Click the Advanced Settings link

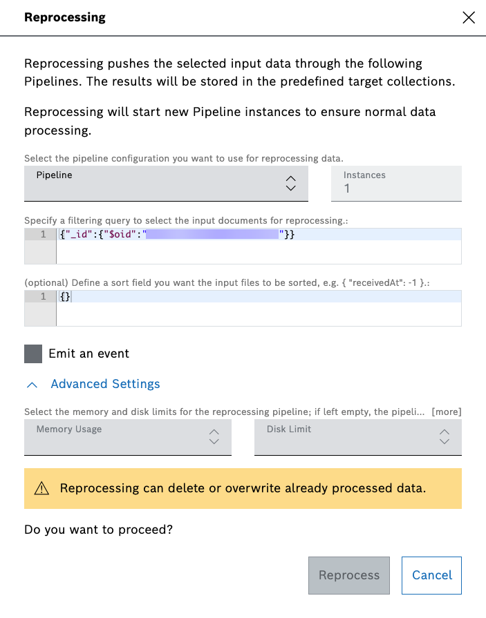105,384
